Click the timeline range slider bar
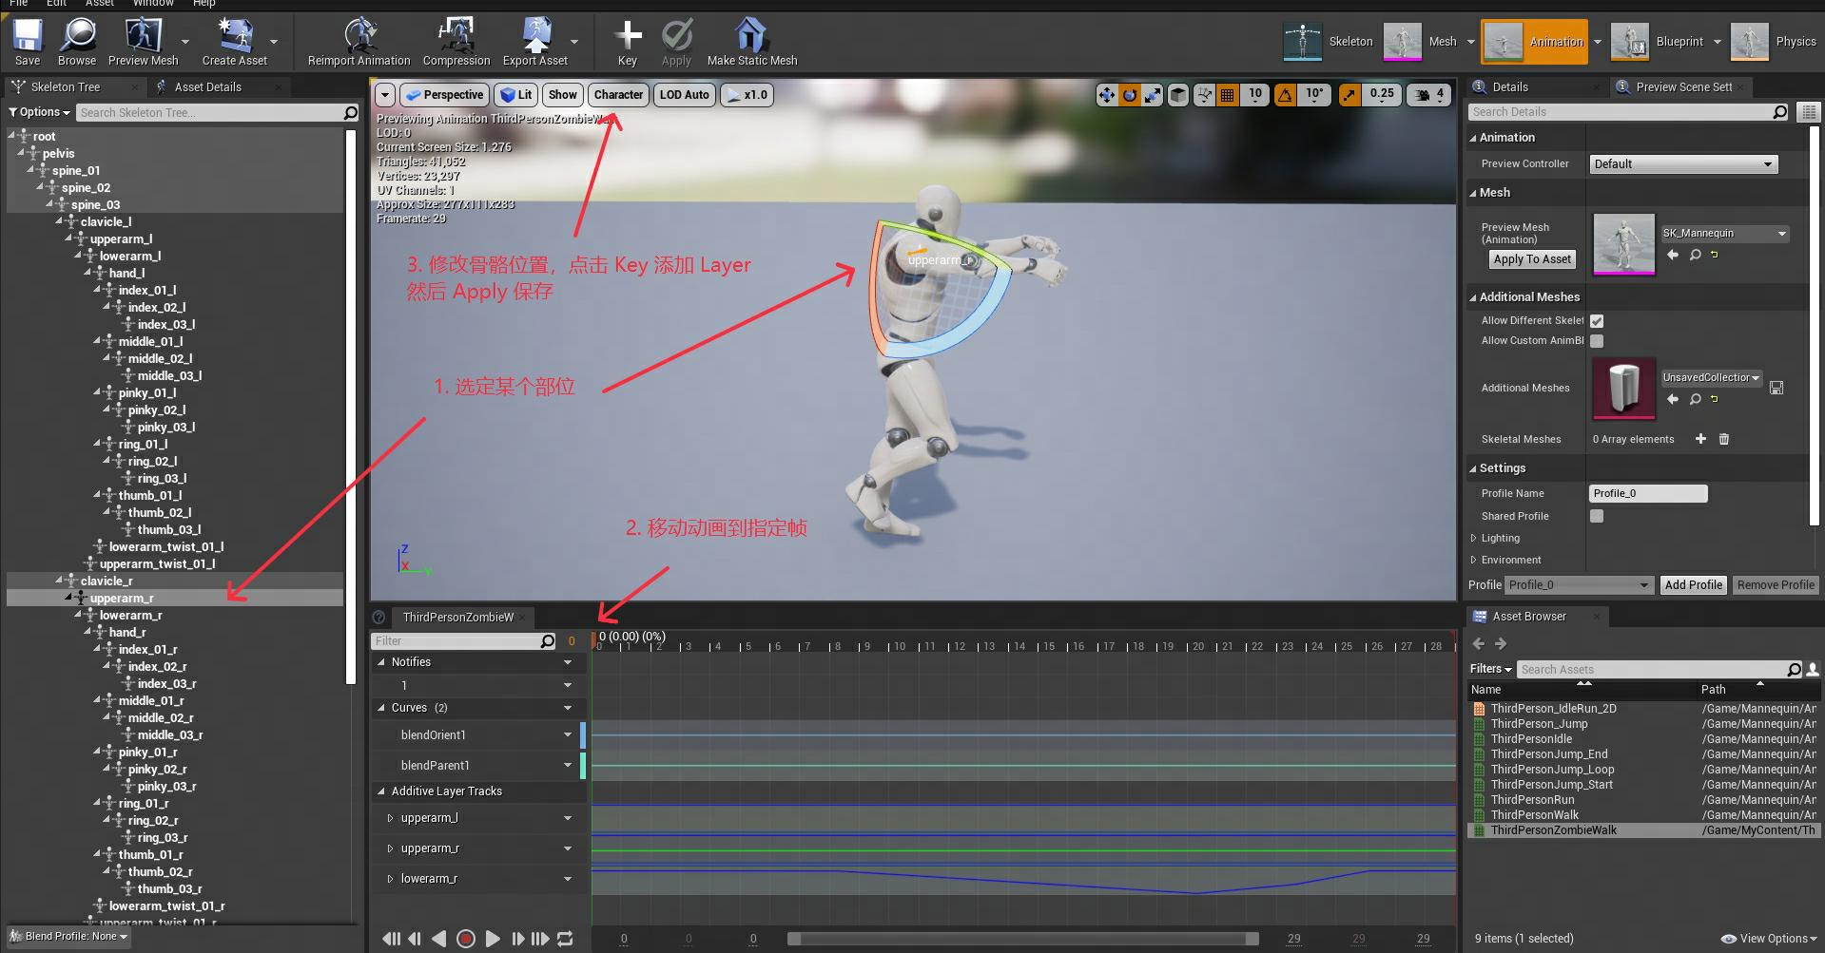The height and width of the screenshot is (953, 1825). click(1023, 939)
